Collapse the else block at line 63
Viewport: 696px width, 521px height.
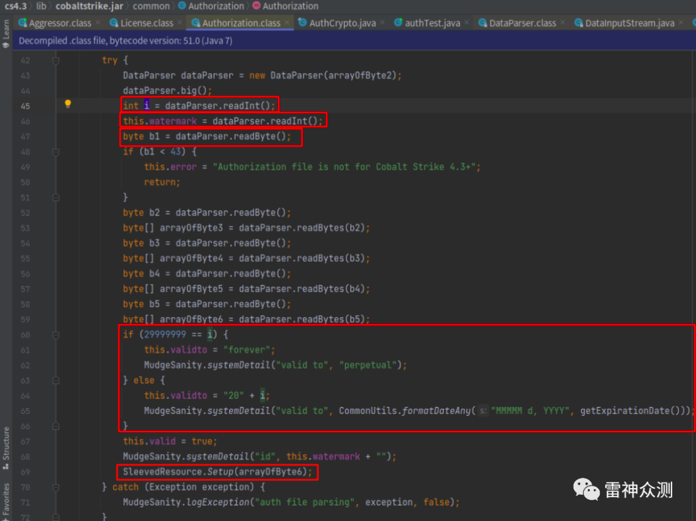[56, 380]
